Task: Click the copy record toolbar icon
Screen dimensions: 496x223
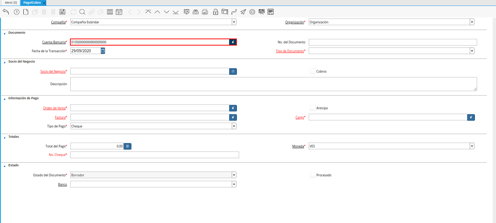Action: point(35,12)
